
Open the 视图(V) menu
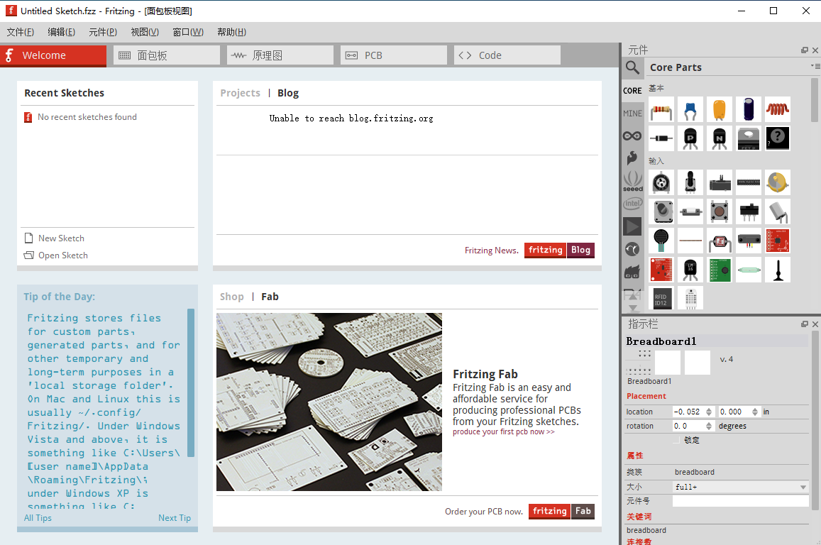coord(145,32)
